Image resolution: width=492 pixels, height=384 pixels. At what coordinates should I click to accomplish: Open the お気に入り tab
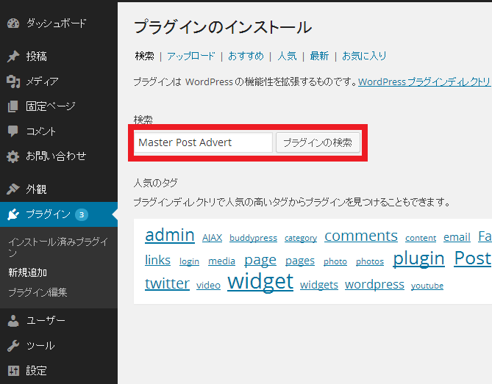364,56
